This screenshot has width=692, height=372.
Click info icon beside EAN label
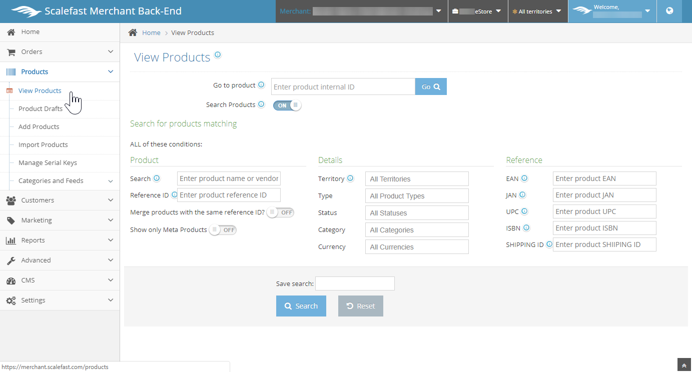[524, 178]
